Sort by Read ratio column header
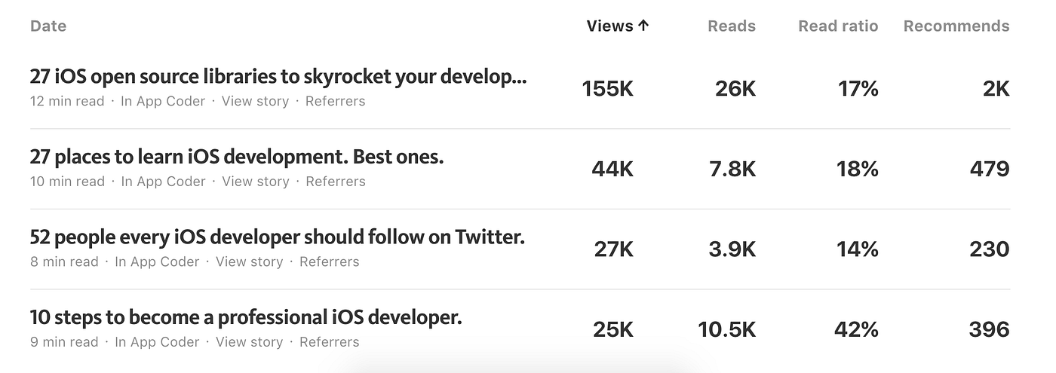 tap(838, 26)
